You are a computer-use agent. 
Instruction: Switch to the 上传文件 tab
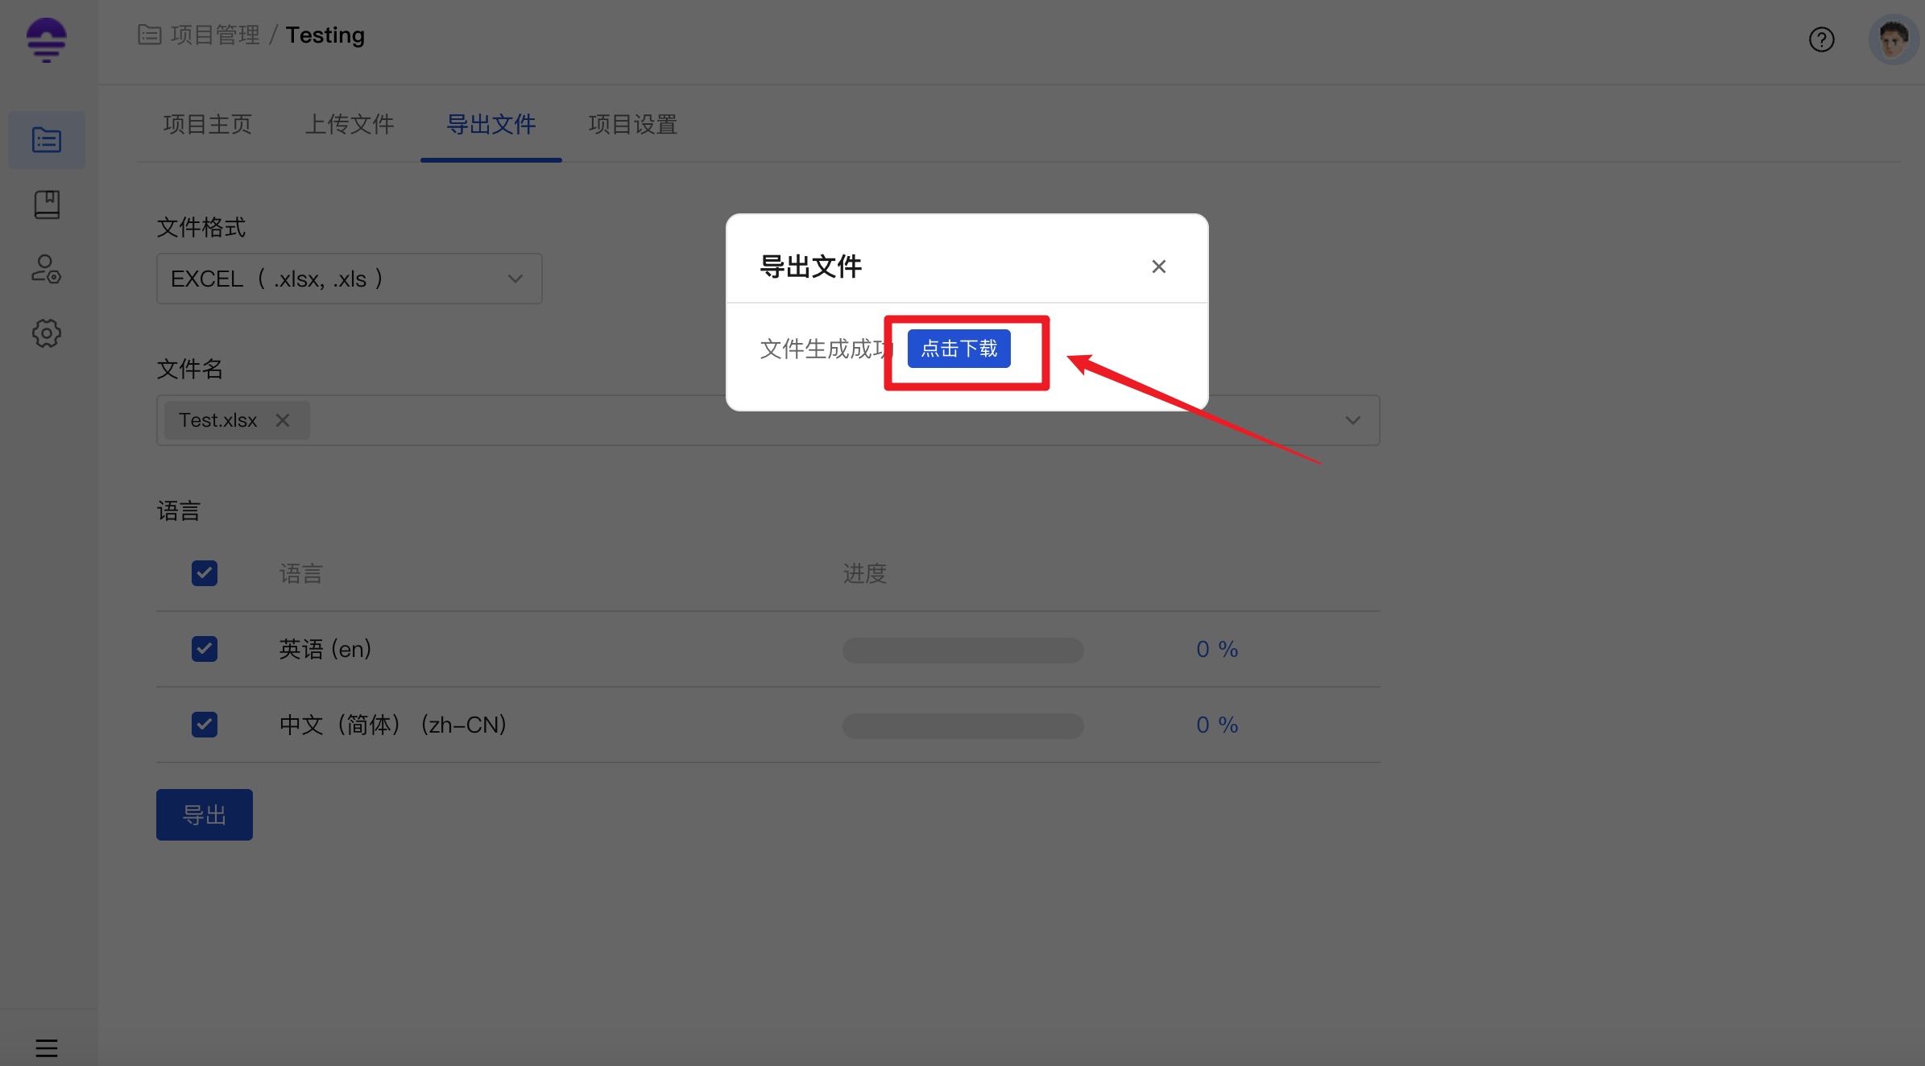(350, 125)
